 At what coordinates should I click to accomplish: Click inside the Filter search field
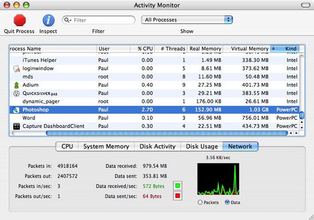tap(99, 20)
